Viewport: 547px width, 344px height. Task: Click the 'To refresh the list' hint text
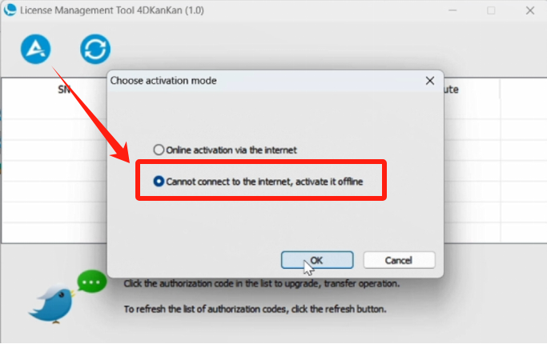click(255, 309)
